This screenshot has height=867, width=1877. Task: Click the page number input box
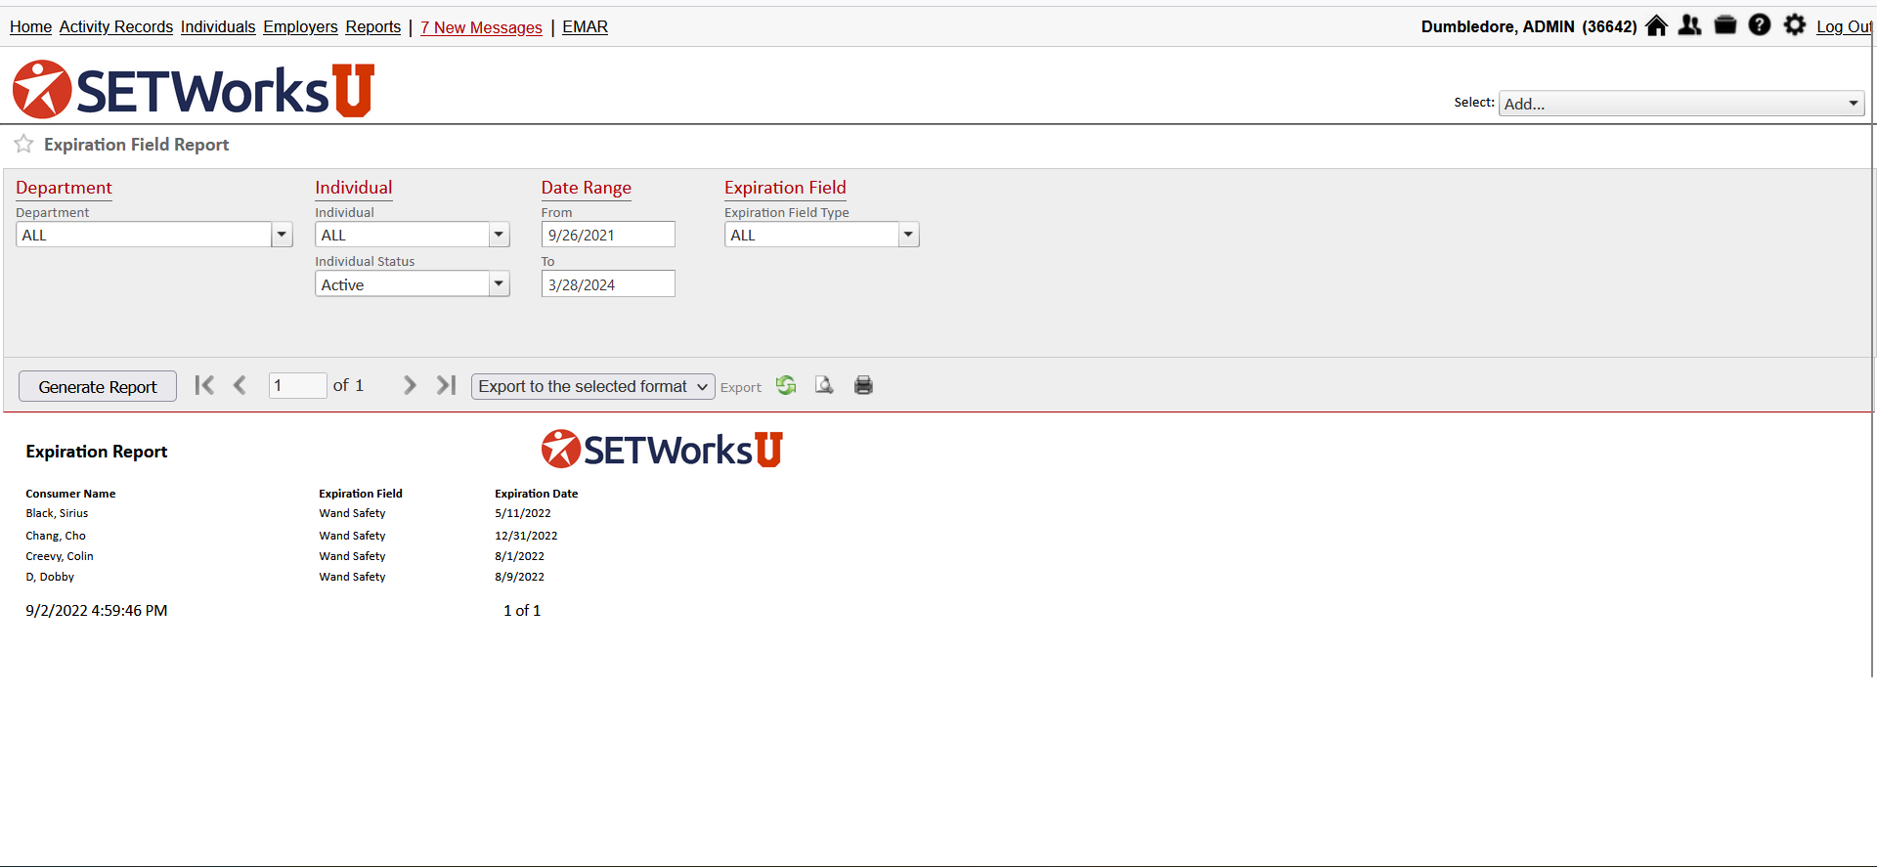coord(297,385)
